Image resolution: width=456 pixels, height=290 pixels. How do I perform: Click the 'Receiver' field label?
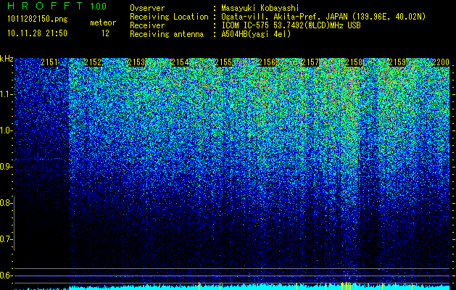[x=147, y=25]
